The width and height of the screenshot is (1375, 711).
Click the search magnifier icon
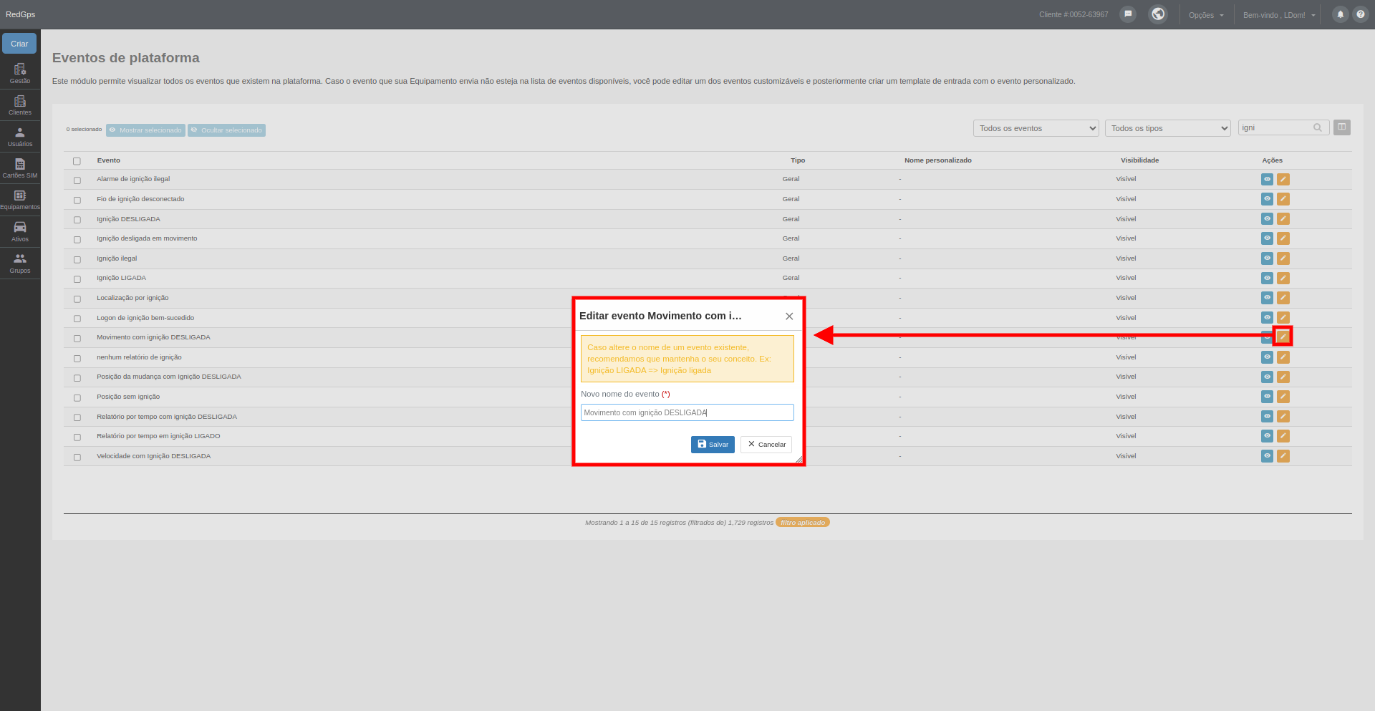click(1318, 127)
